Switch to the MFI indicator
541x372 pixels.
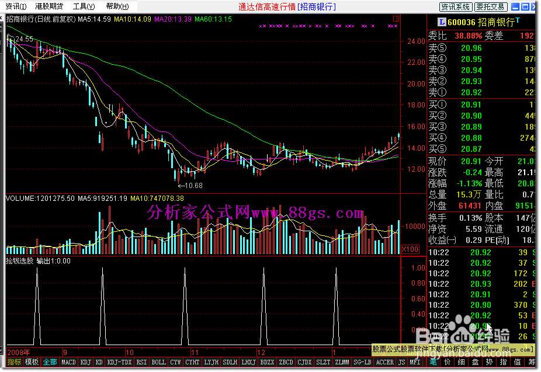415,362
